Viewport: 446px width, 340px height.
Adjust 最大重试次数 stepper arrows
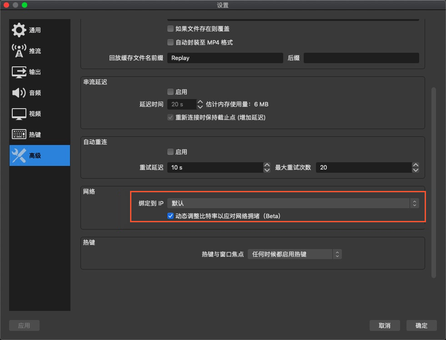[x=415, y=167]
